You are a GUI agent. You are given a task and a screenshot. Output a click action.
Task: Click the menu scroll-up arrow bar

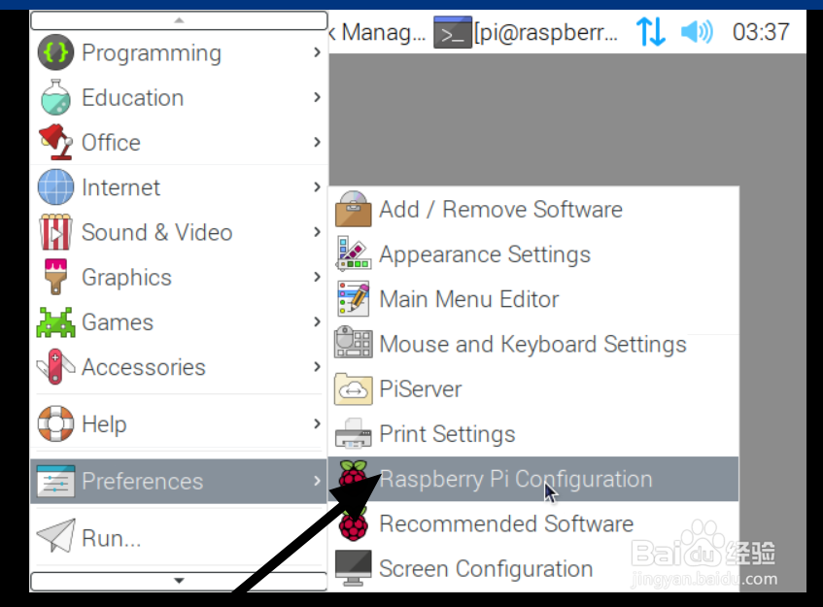[179, 20]
